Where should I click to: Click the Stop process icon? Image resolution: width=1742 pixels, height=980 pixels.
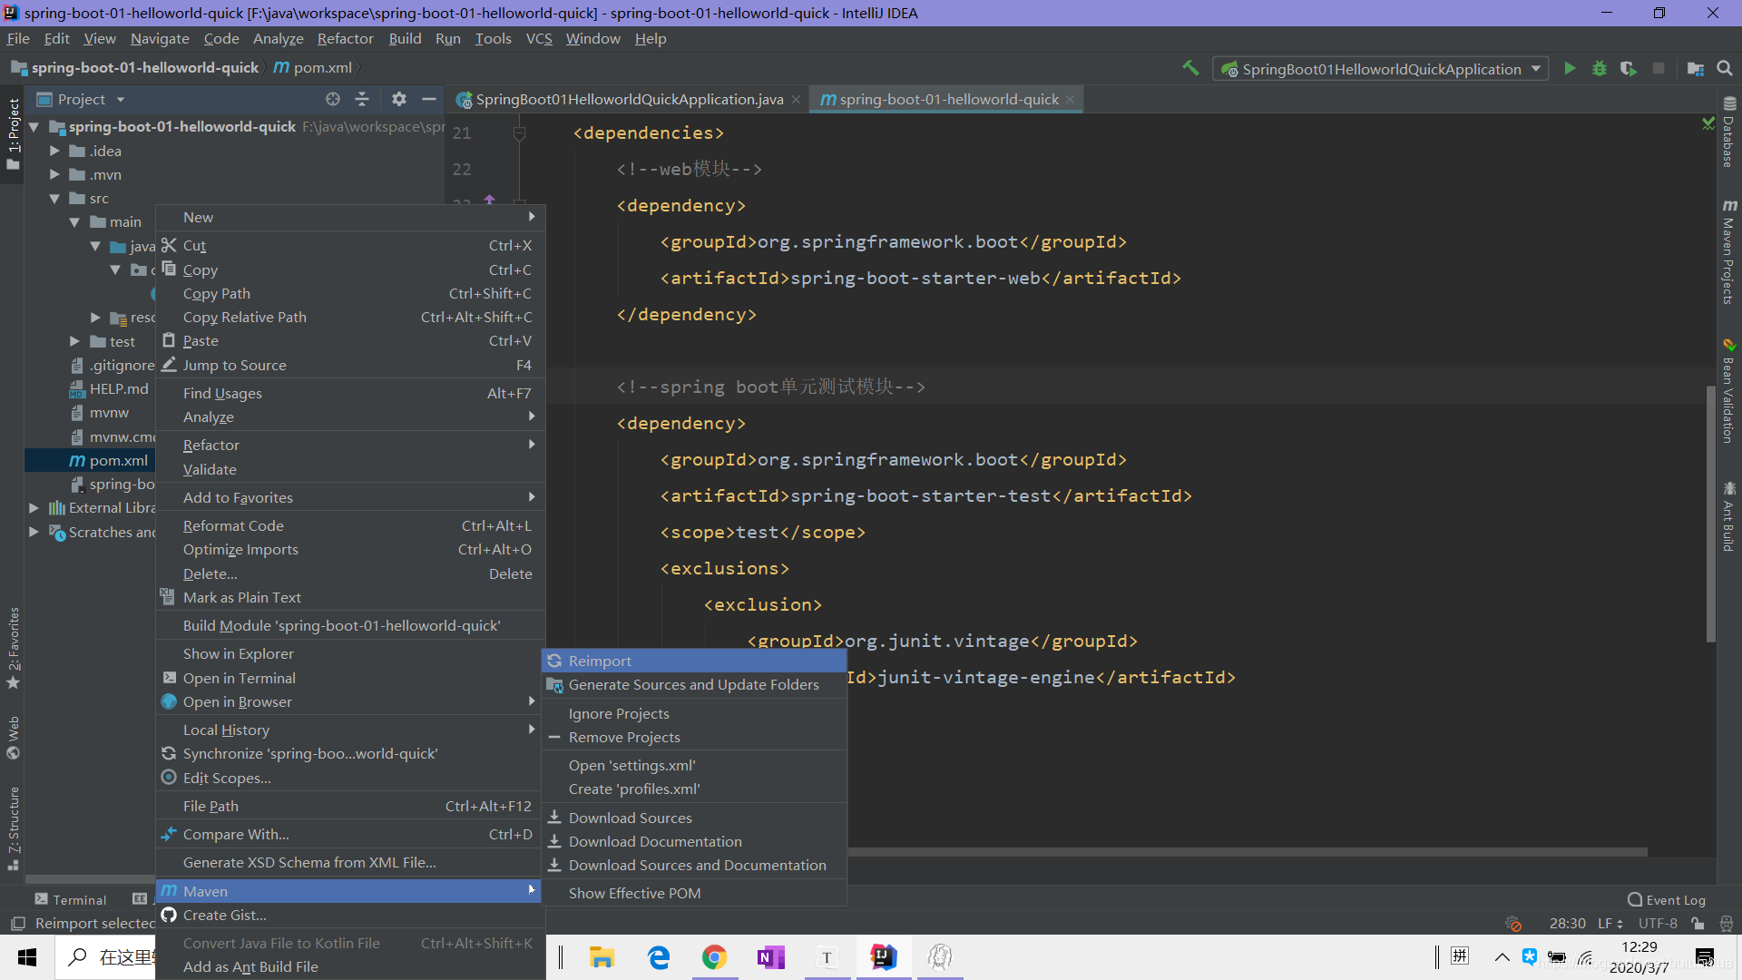tap(1659, 68)
